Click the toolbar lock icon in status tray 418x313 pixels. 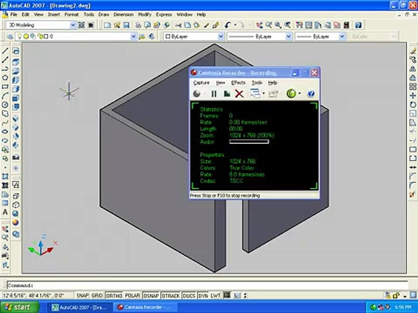tap(396, 295)
